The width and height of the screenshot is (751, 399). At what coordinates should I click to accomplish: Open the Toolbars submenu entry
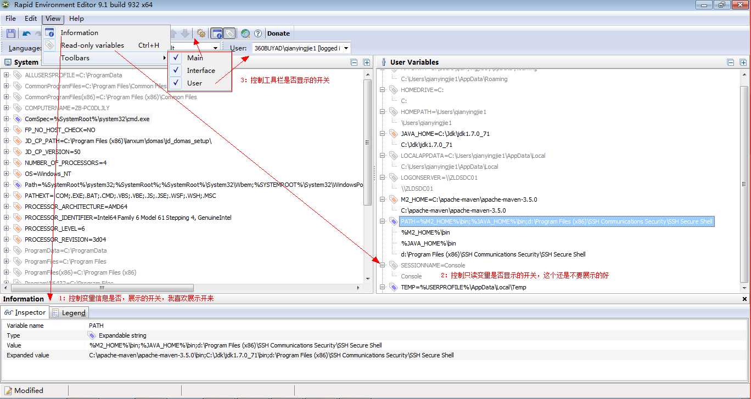tap(105, 58)
